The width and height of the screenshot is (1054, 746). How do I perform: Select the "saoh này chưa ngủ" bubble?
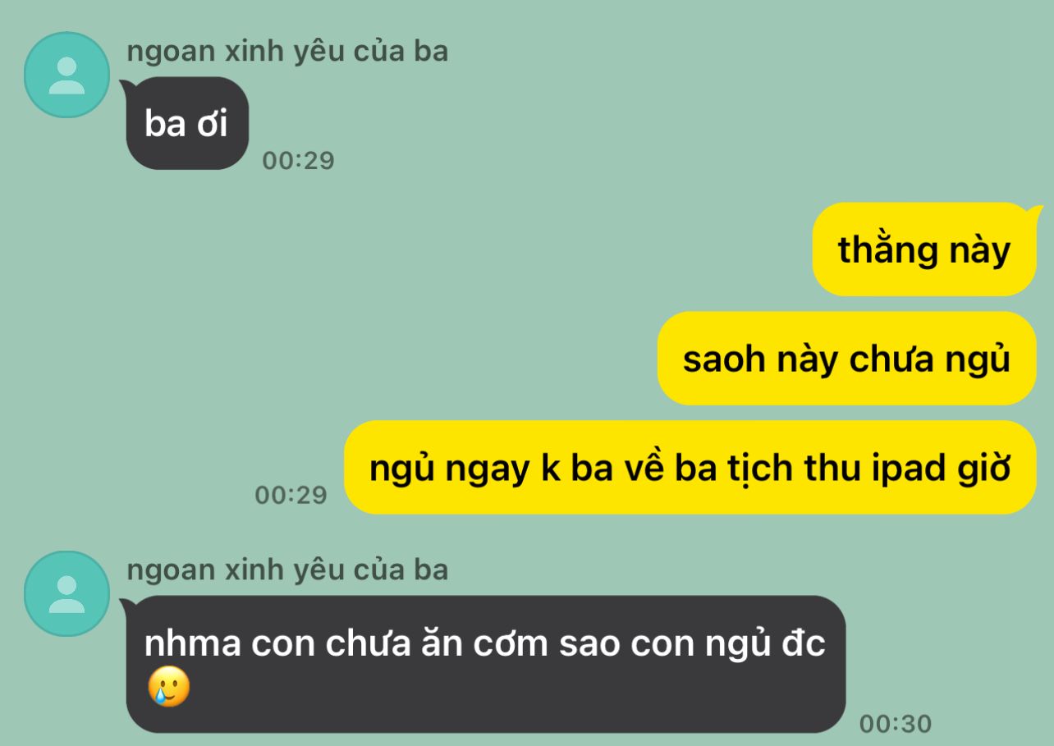click(846, 359)
